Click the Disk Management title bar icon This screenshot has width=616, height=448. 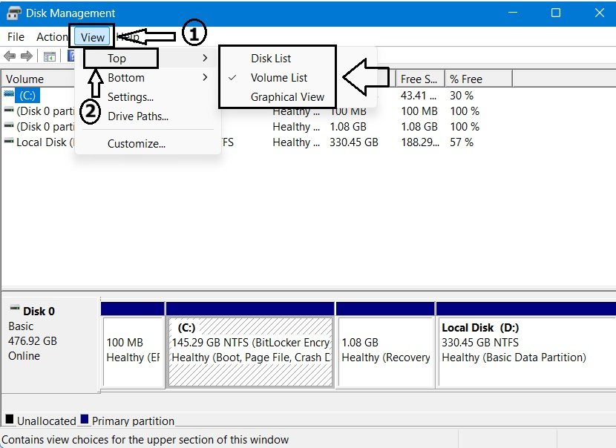pos(13,13)
